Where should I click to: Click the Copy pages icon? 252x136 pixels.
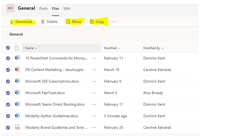click(x=92, y=22)
